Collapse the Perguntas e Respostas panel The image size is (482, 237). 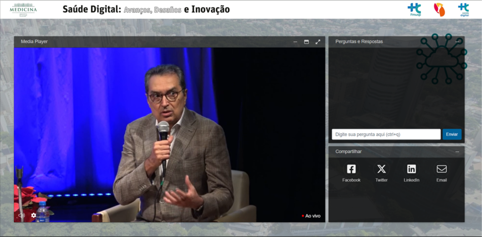pos(458,42)
